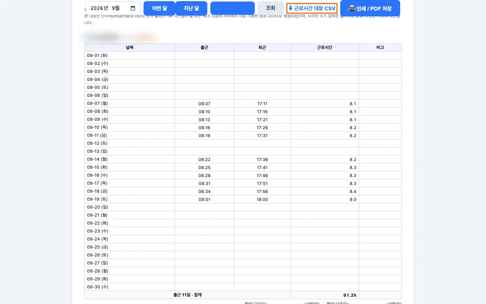Open the calendar picker icon in month field
Viewport: 486px width, 304px height.
133,8
